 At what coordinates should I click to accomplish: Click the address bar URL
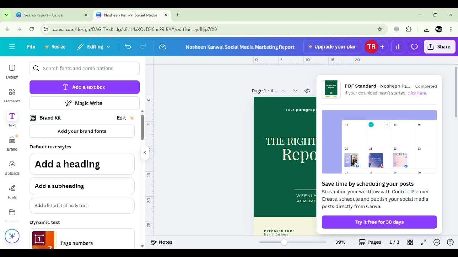135,29
